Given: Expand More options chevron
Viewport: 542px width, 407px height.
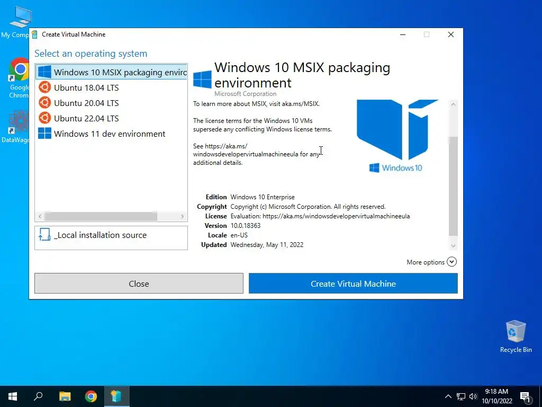Looking at the screenshot, I should (x=451, y=262).
